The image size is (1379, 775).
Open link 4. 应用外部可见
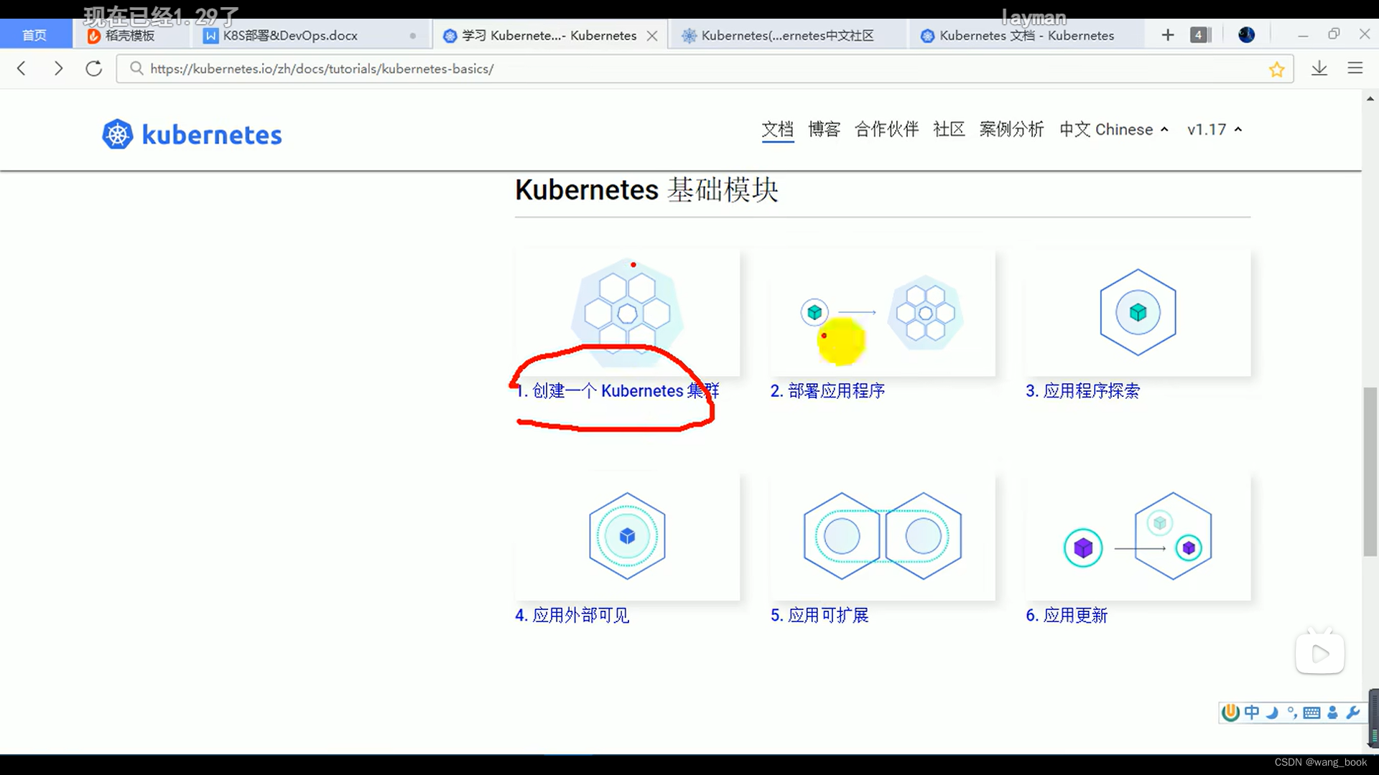point(572,615)
